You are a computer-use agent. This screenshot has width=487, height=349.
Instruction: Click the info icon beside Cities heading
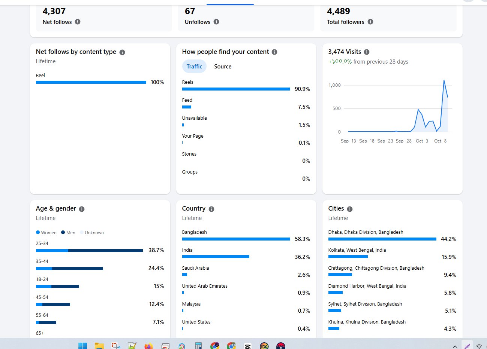tap(350, 209)
